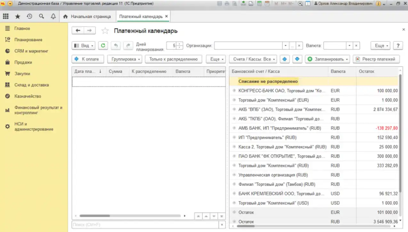This screenshot has width=408, height=232.
Task: Open the sections menu grid icon
Action: pyautogui.click(x=5, y=16)
